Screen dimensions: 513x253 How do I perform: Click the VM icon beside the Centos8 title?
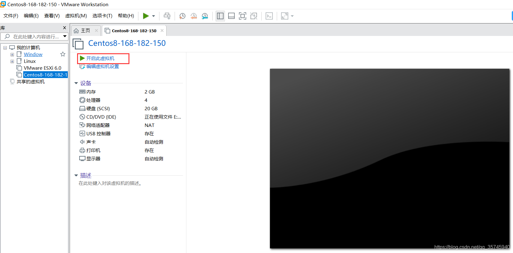pyautogui.click(x=78, y=44)
